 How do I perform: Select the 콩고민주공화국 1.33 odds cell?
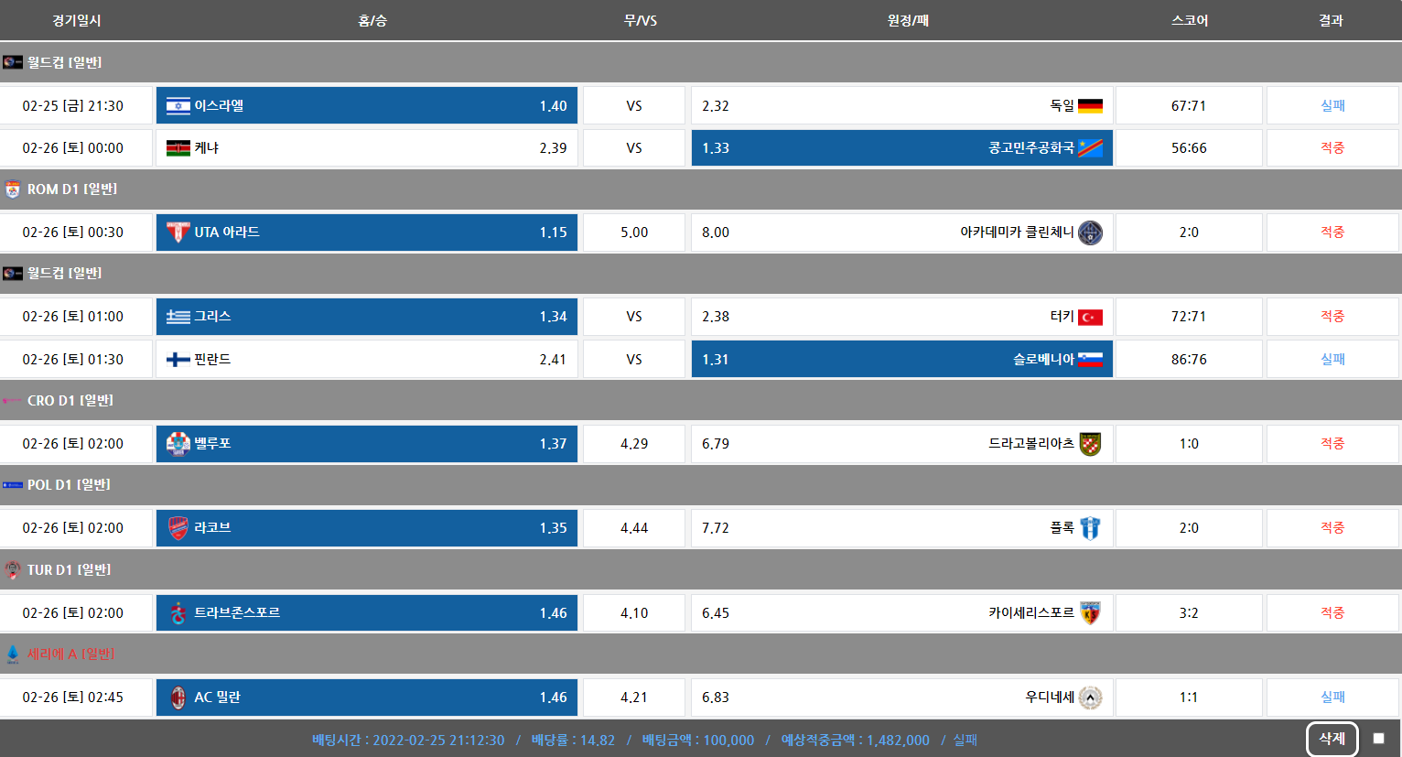point(901,148)
